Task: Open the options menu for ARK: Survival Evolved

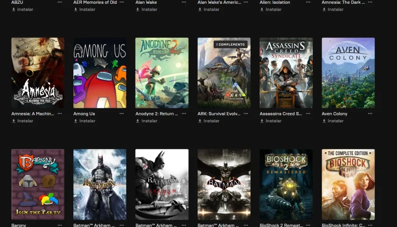Action: pos(246,114)
